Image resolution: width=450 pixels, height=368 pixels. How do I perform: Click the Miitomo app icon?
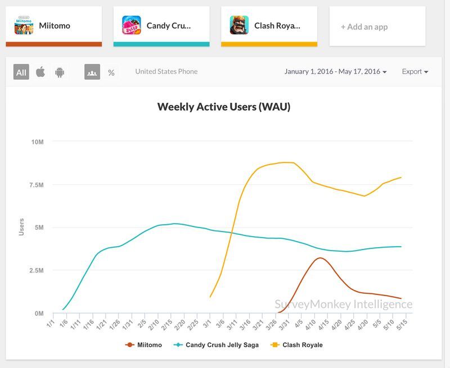tap(24, 25)
